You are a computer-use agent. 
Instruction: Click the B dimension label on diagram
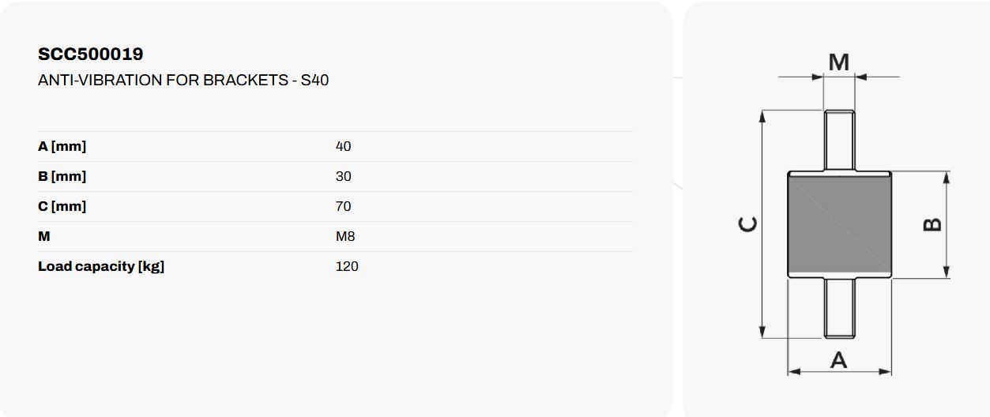coord(932,224)
